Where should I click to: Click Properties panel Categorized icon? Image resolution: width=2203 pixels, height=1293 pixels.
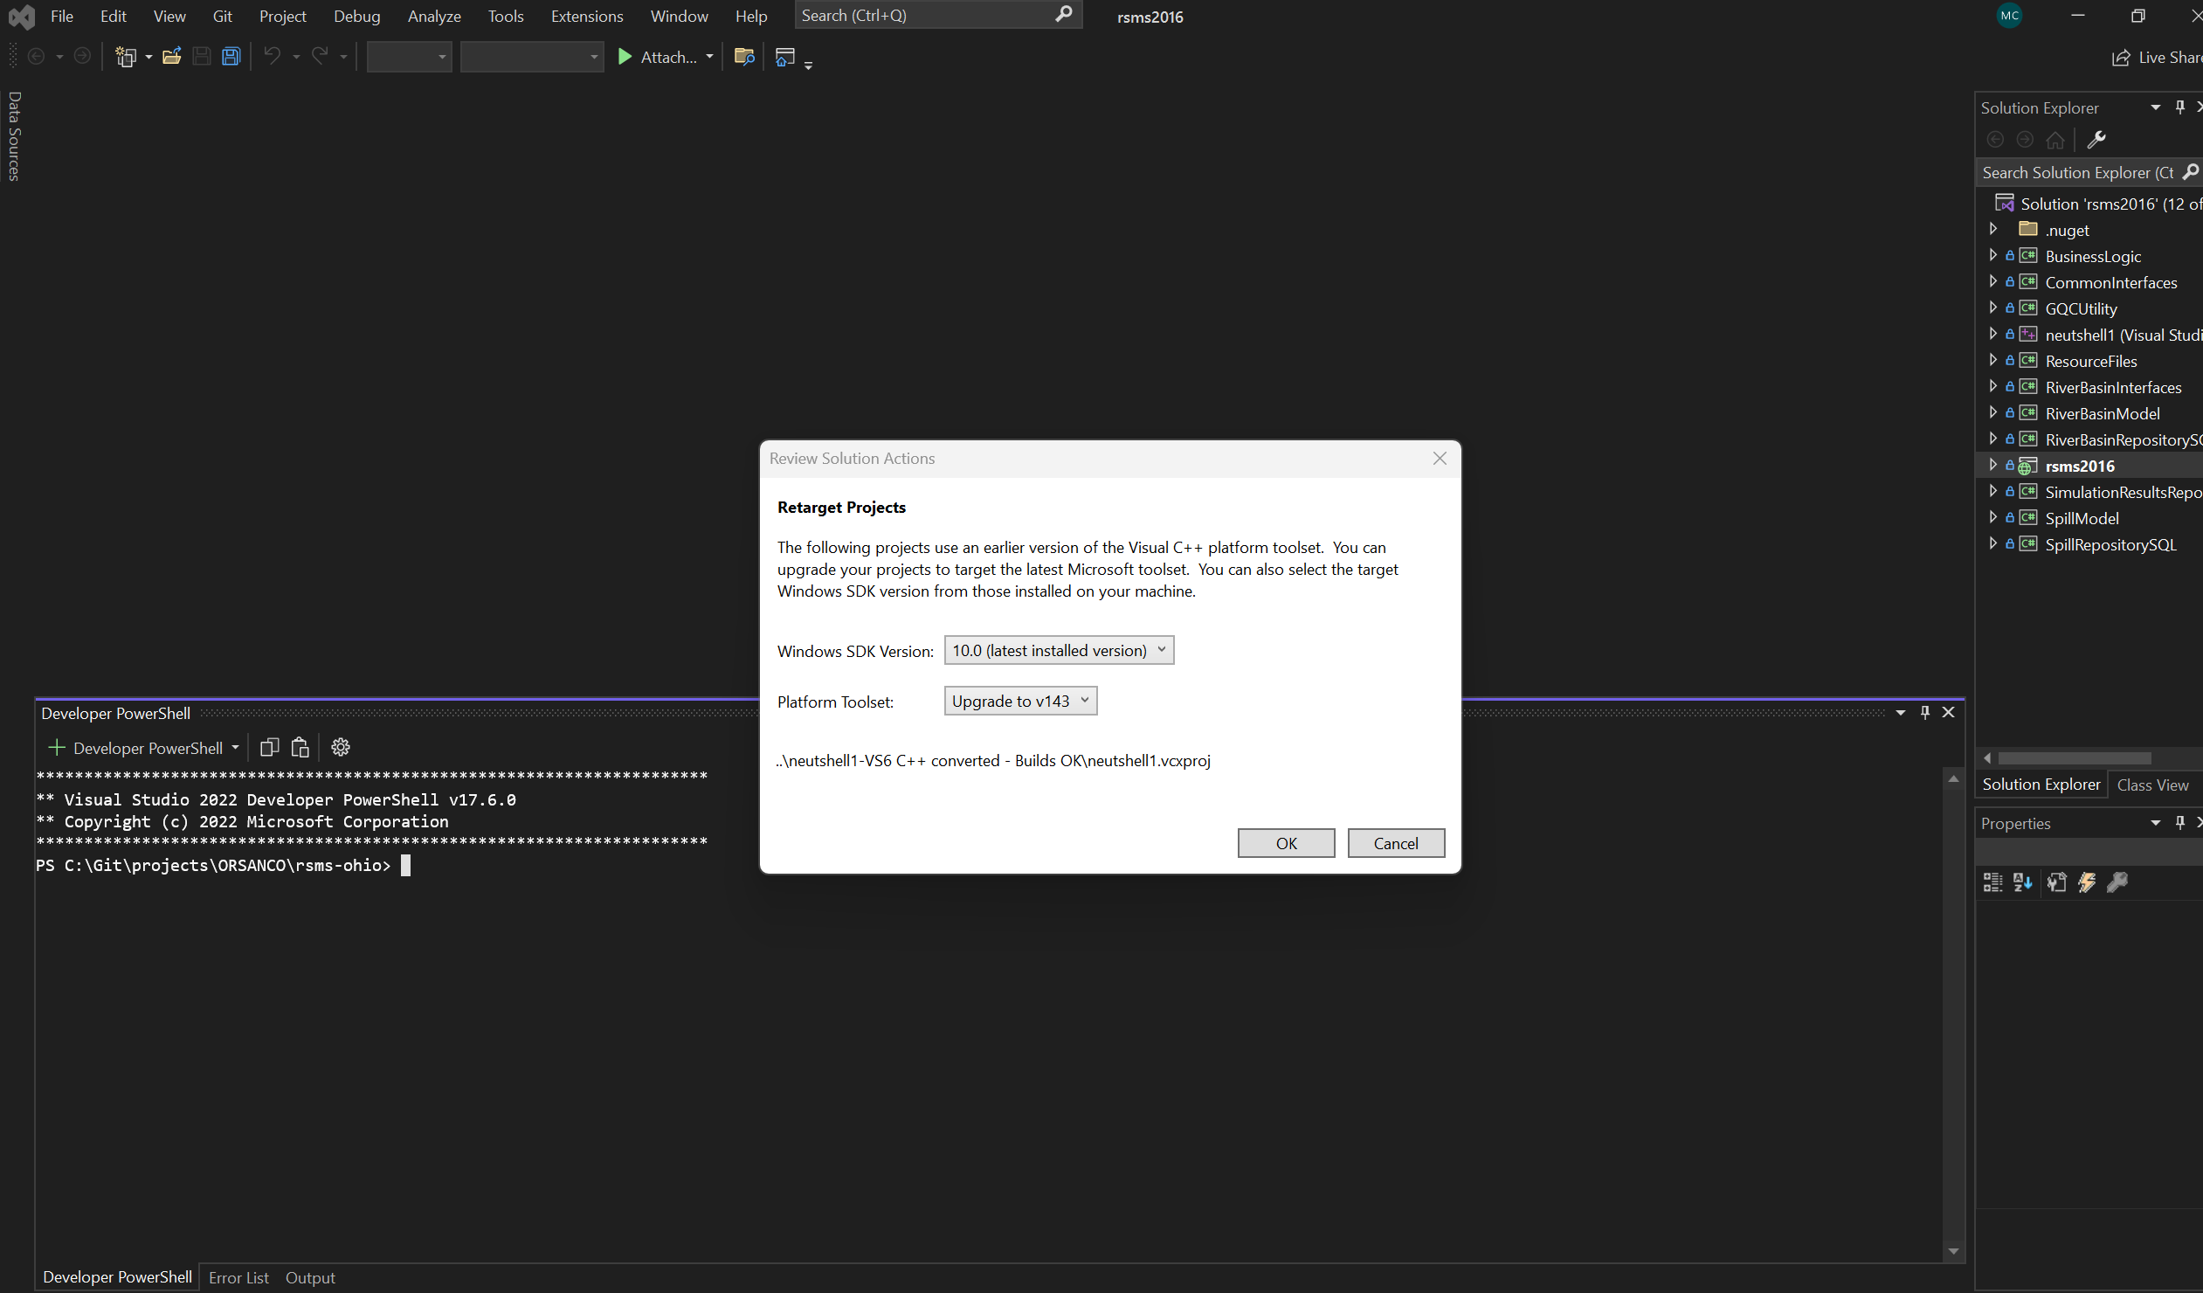tap(1992, 882)
